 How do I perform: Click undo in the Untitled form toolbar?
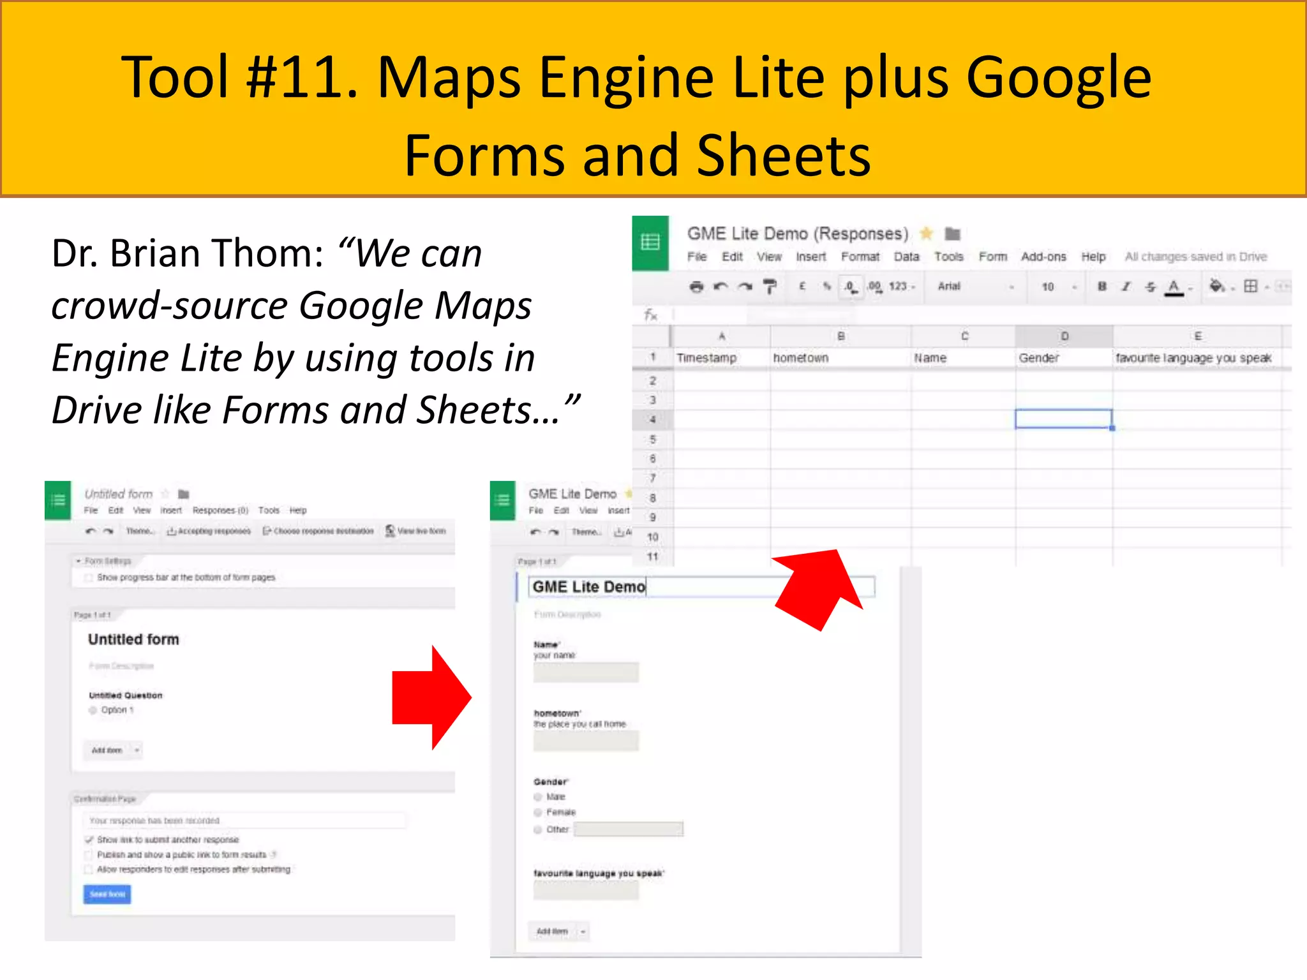(x=91, y=531)
